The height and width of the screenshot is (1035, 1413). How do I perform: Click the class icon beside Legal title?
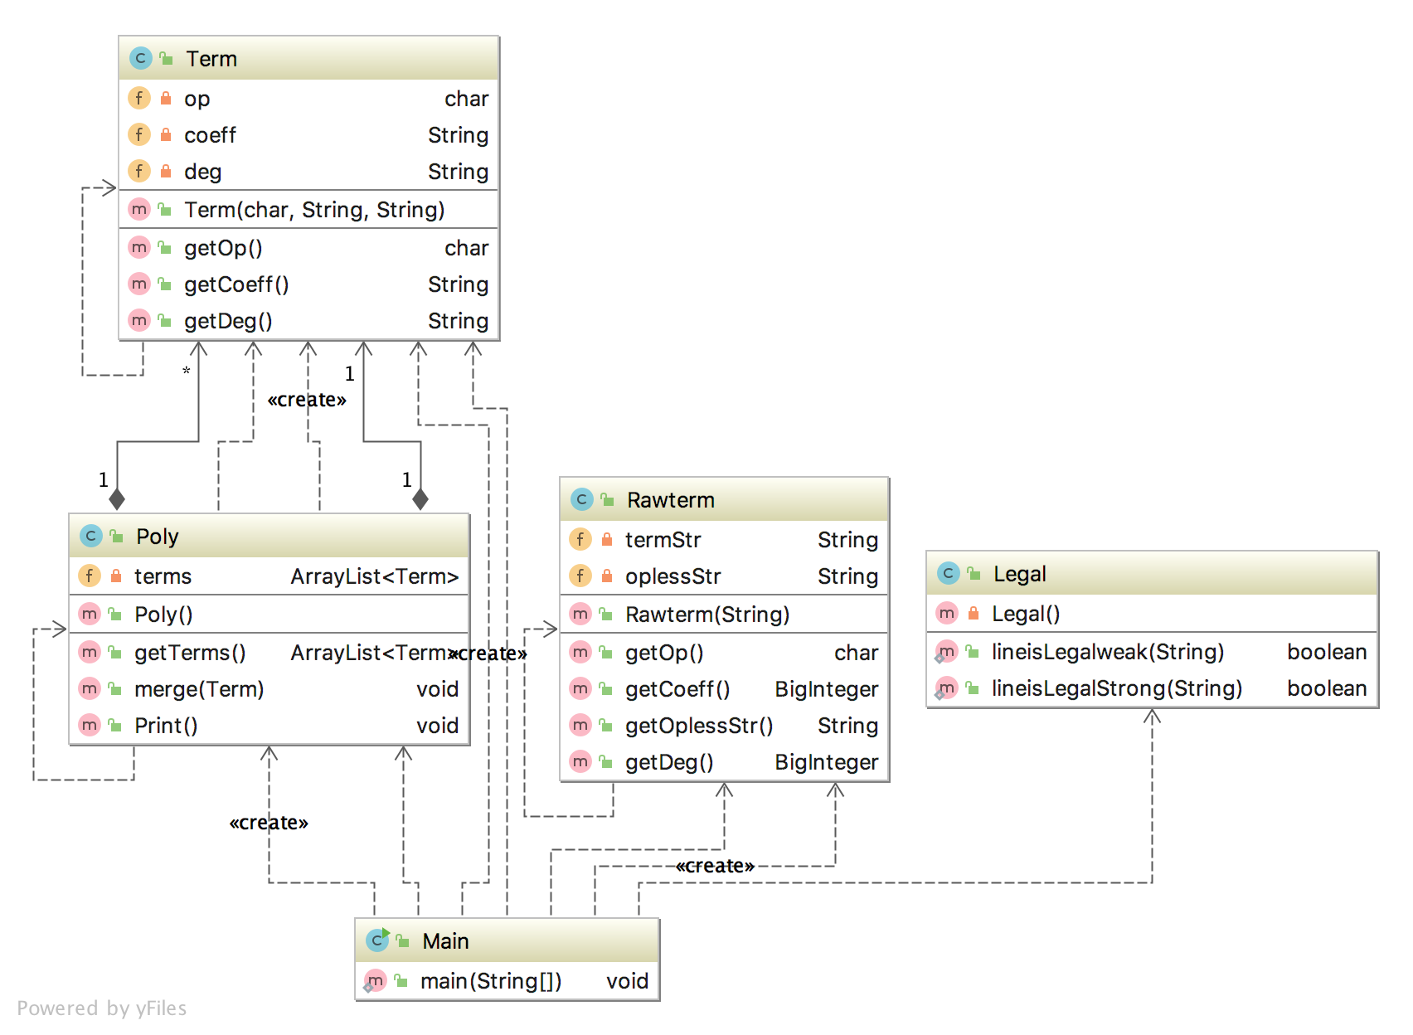tap(948, 573)
